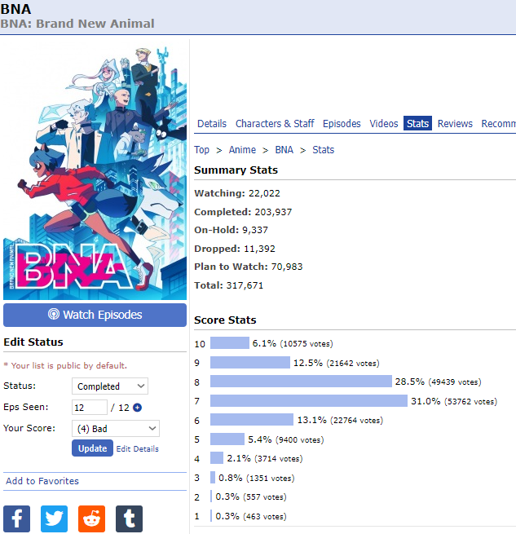Share on Facebook icon
This screenshot has height=534, width=516.
[x=16, y=519]
